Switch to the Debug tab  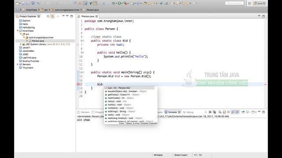[x=188, y=112]
